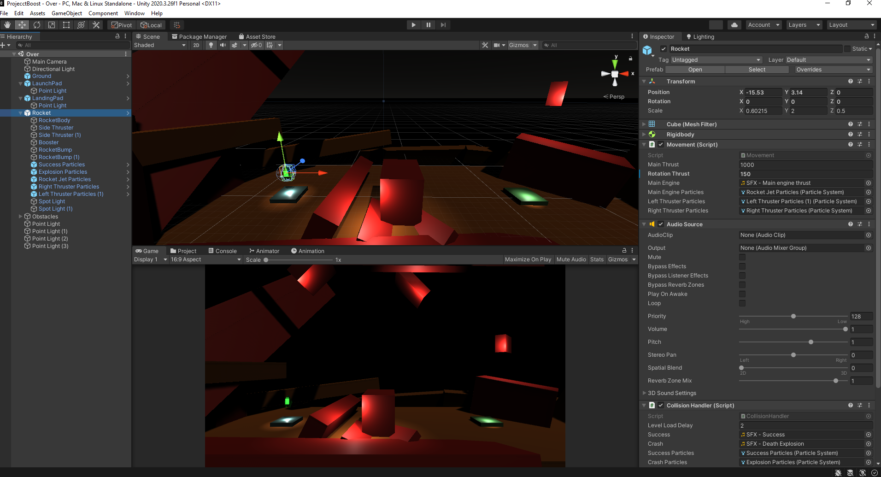Open the Tag dropdown showing Untagged
Image resolution: width=881 pixels, height=477 pixels.
(x=717, y=60)
